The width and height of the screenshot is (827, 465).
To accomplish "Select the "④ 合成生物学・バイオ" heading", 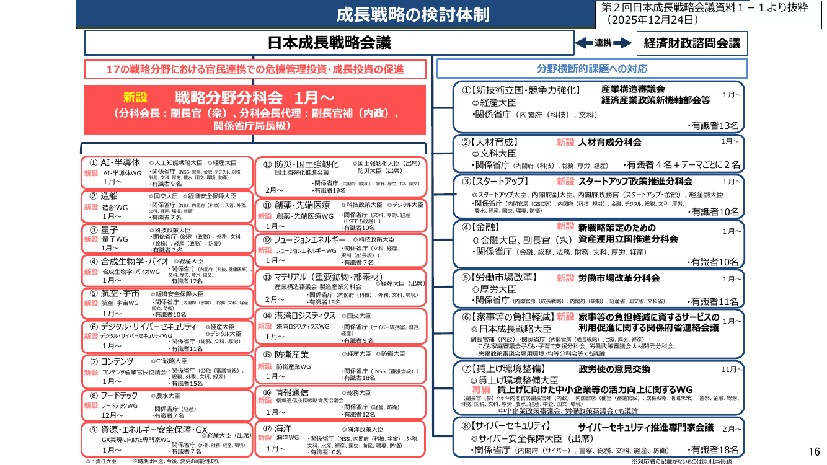I will click(129, 261).
